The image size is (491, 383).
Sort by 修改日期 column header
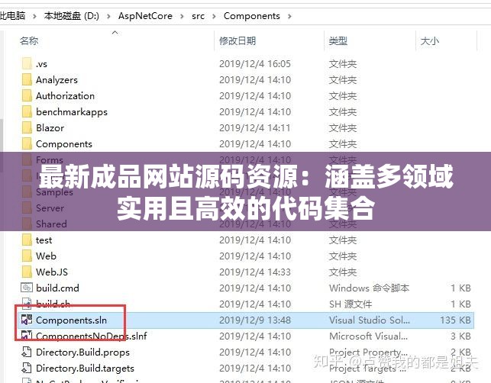[x=237, y=40]
